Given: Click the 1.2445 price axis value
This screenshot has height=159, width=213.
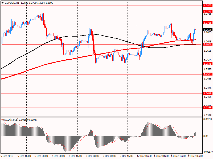Looking at the screenshot, I should [x=208, y=88].
